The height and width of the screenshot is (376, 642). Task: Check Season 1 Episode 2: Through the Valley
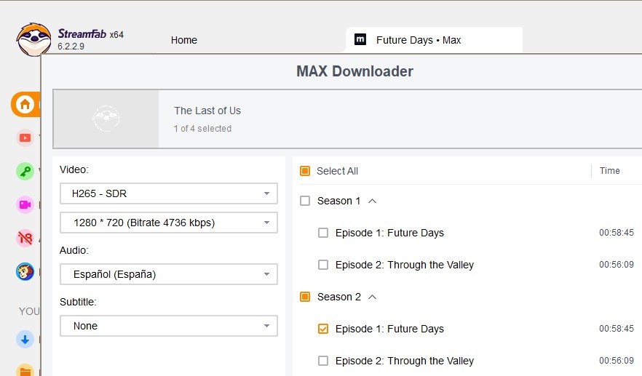323,265
